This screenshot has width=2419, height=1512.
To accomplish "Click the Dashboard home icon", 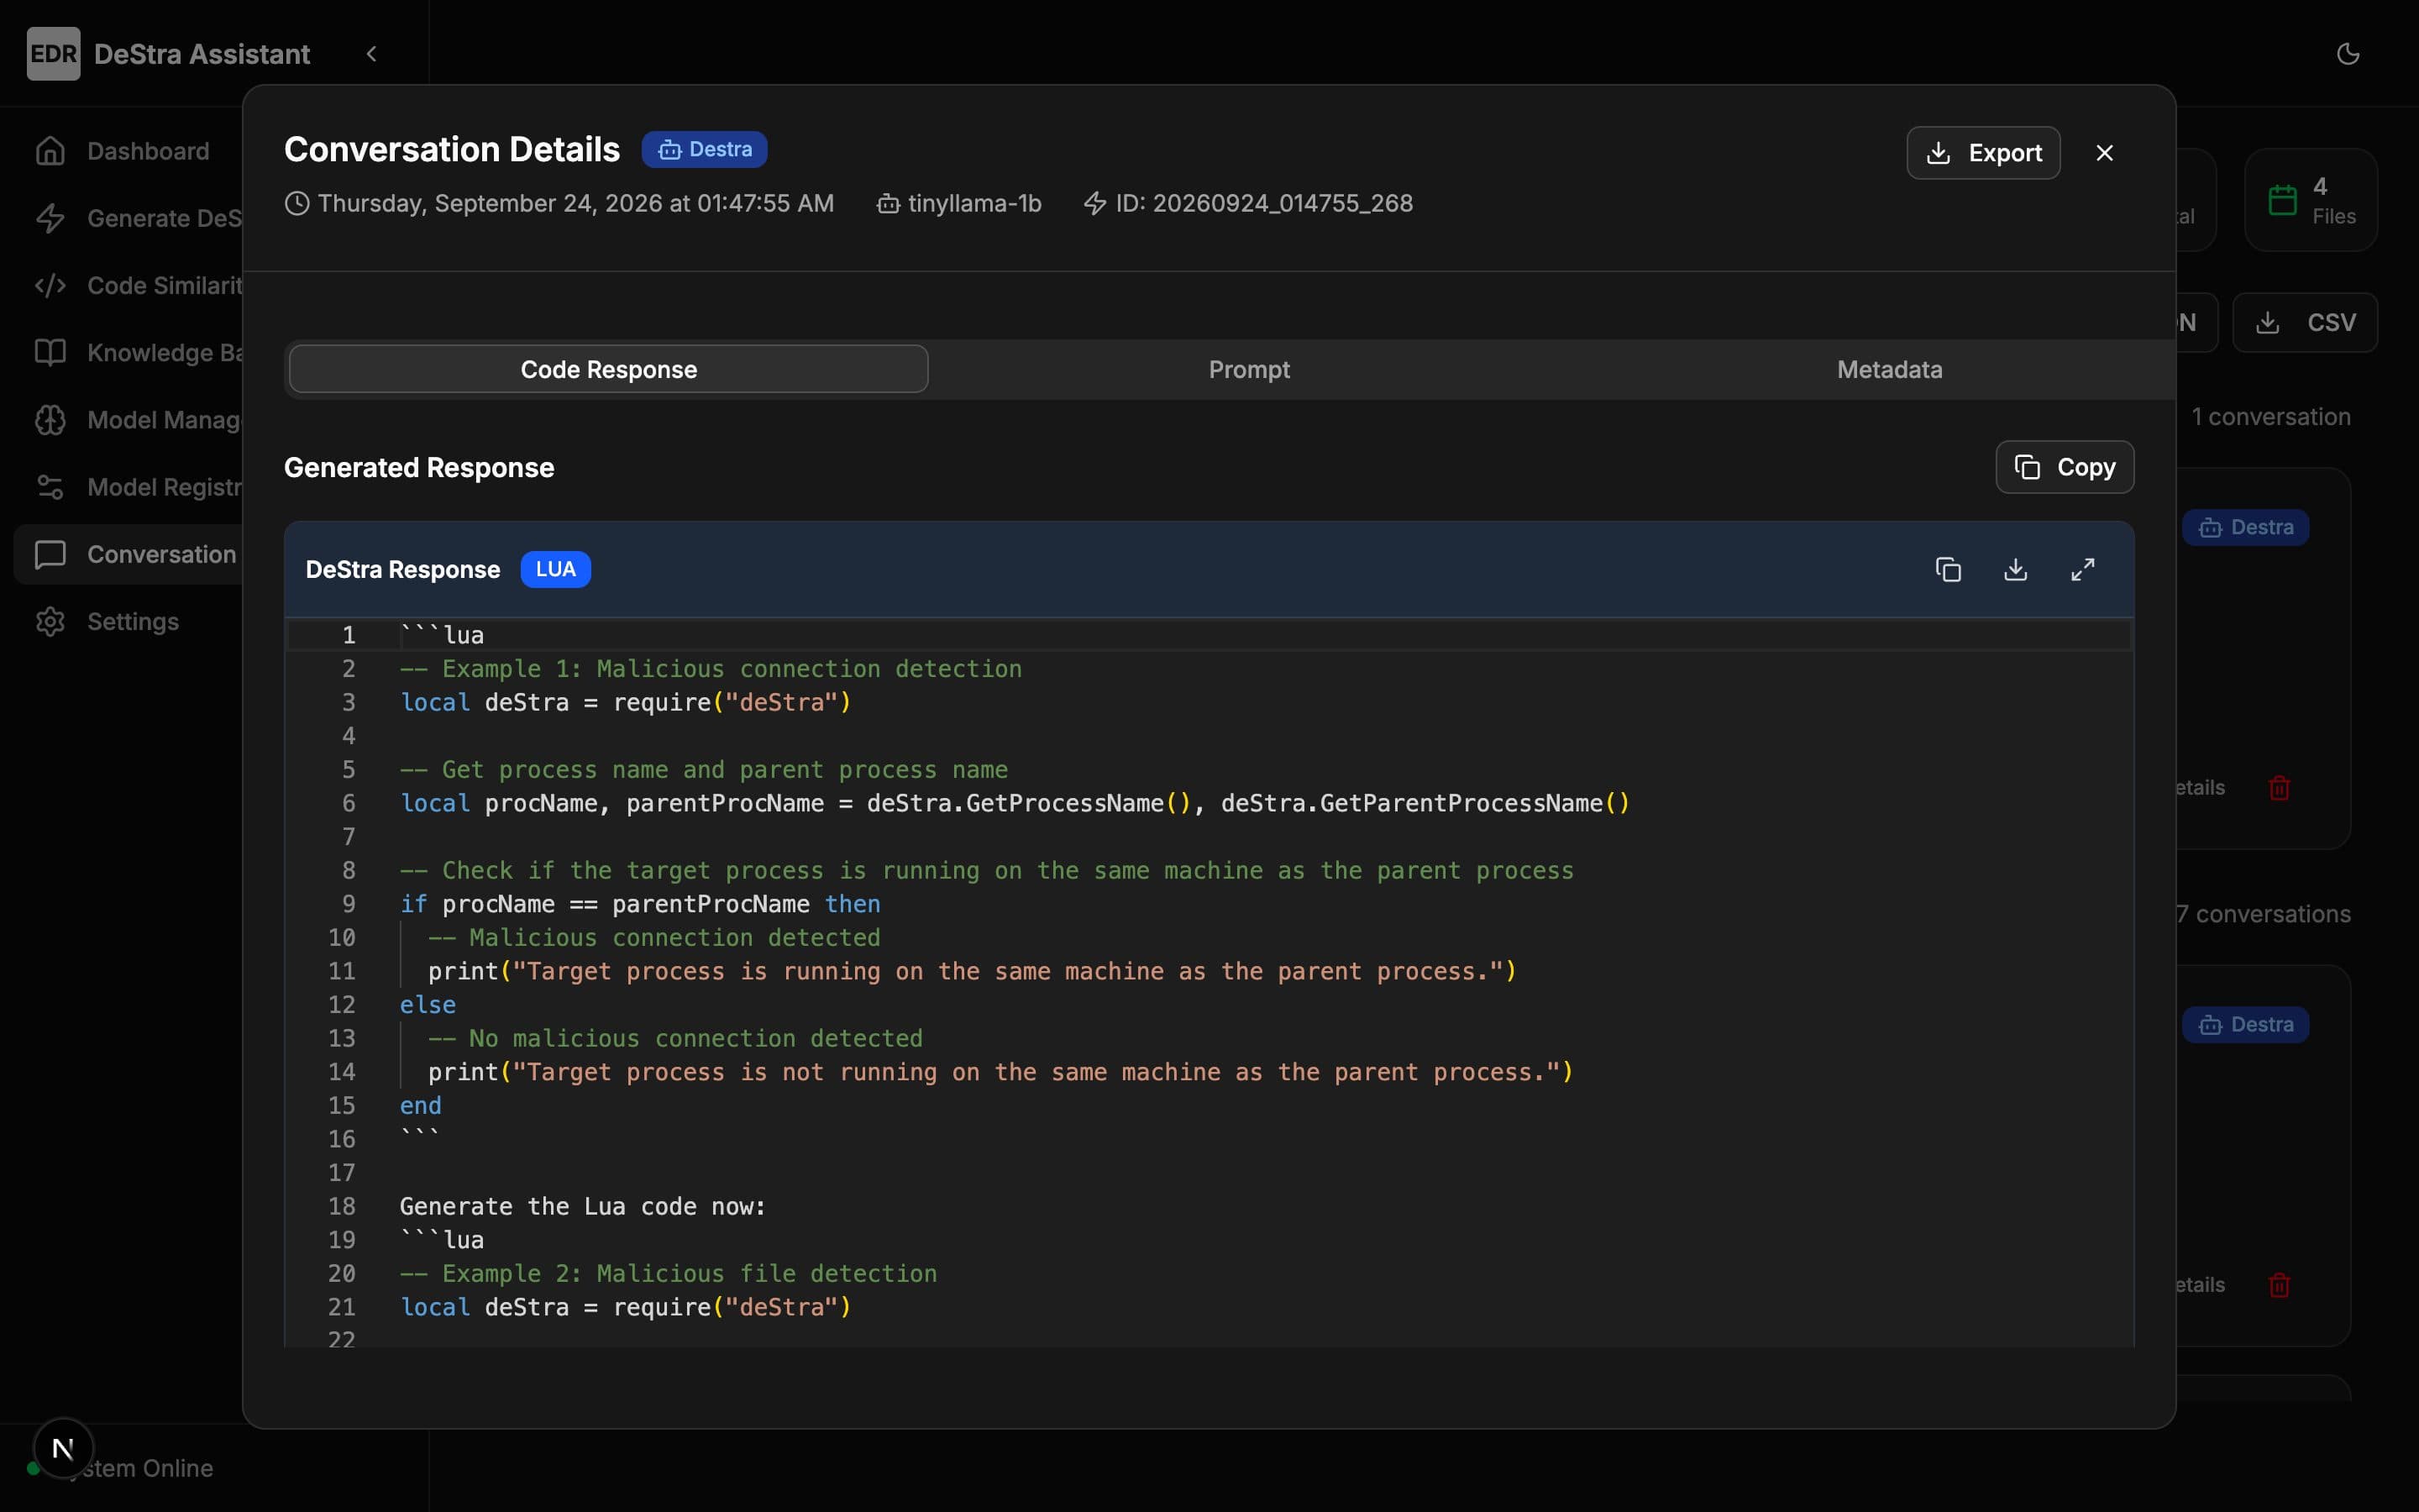I will click(50, 151).
